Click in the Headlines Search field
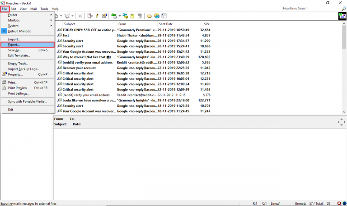Viewport: 347px width, 206px height. [312, 9]
